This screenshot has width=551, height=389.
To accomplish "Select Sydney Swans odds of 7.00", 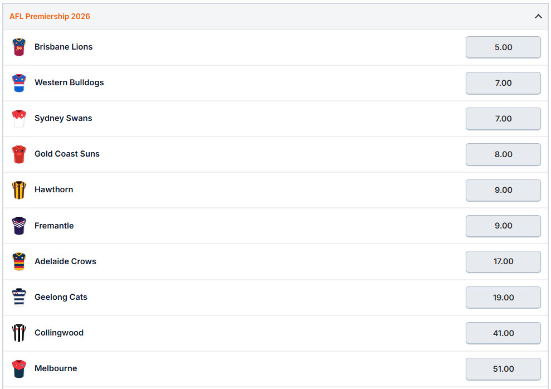I will point(503,119).
